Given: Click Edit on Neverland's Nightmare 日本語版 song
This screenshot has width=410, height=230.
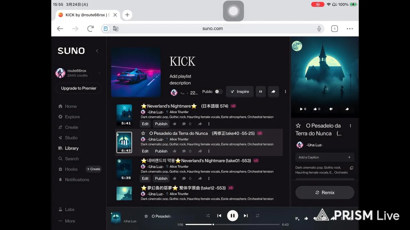Looking at the screenshot, I should tap(145, 124).
